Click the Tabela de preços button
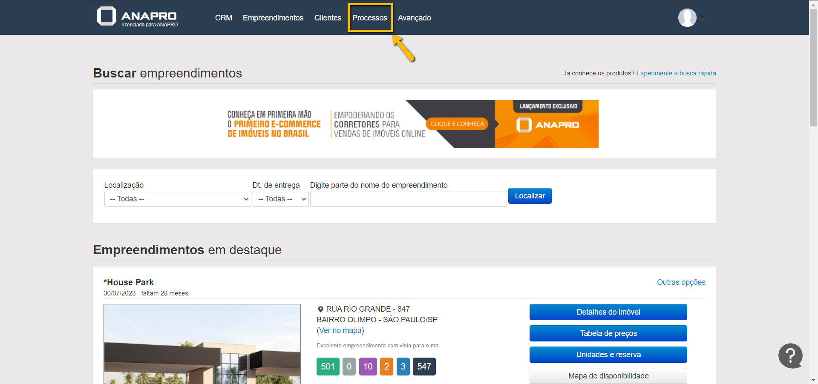 coord(608,333)
